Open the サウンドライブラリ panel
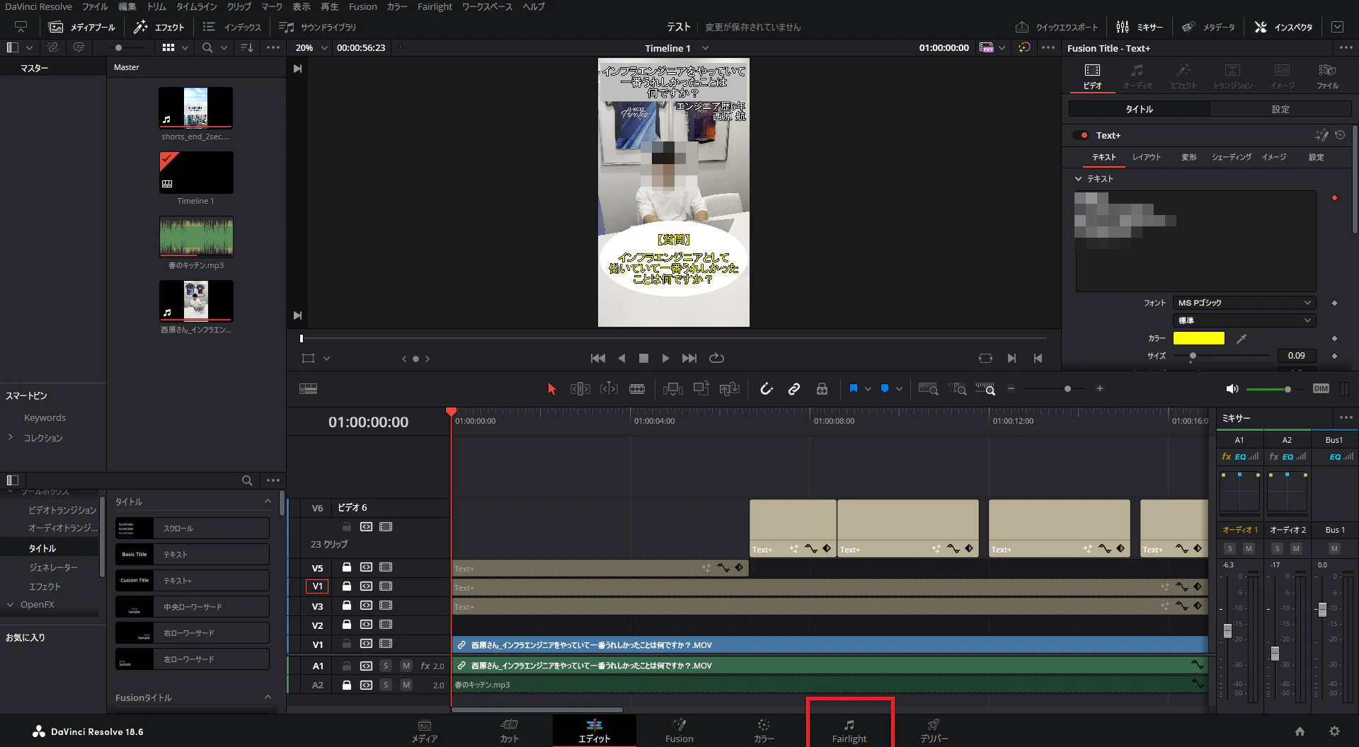 tap(318, 27)
